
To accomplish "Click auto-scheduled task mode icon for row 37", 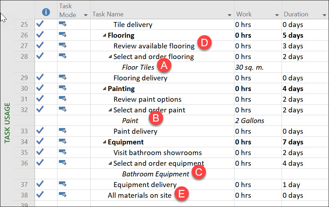I will pos(62,184).
